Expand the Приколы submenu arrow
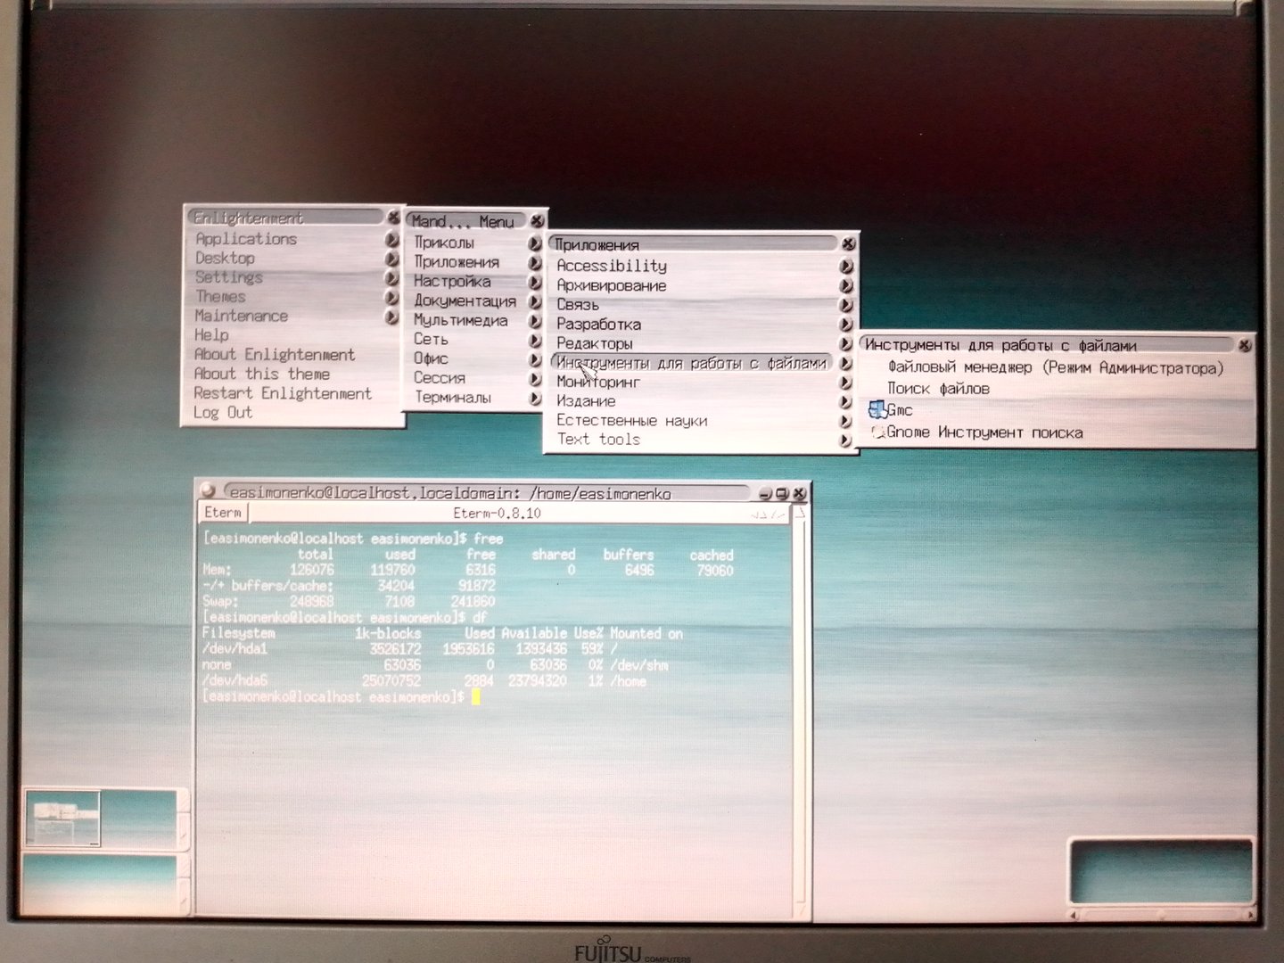 [x=534, y=243]
